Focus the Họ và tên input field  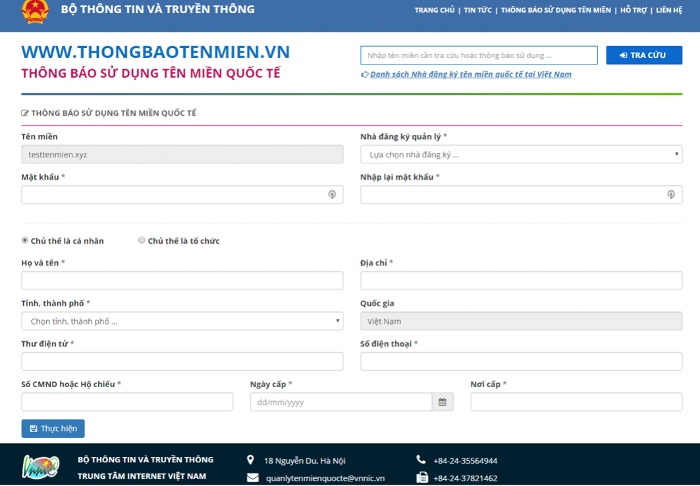click(x=182, y=281)
